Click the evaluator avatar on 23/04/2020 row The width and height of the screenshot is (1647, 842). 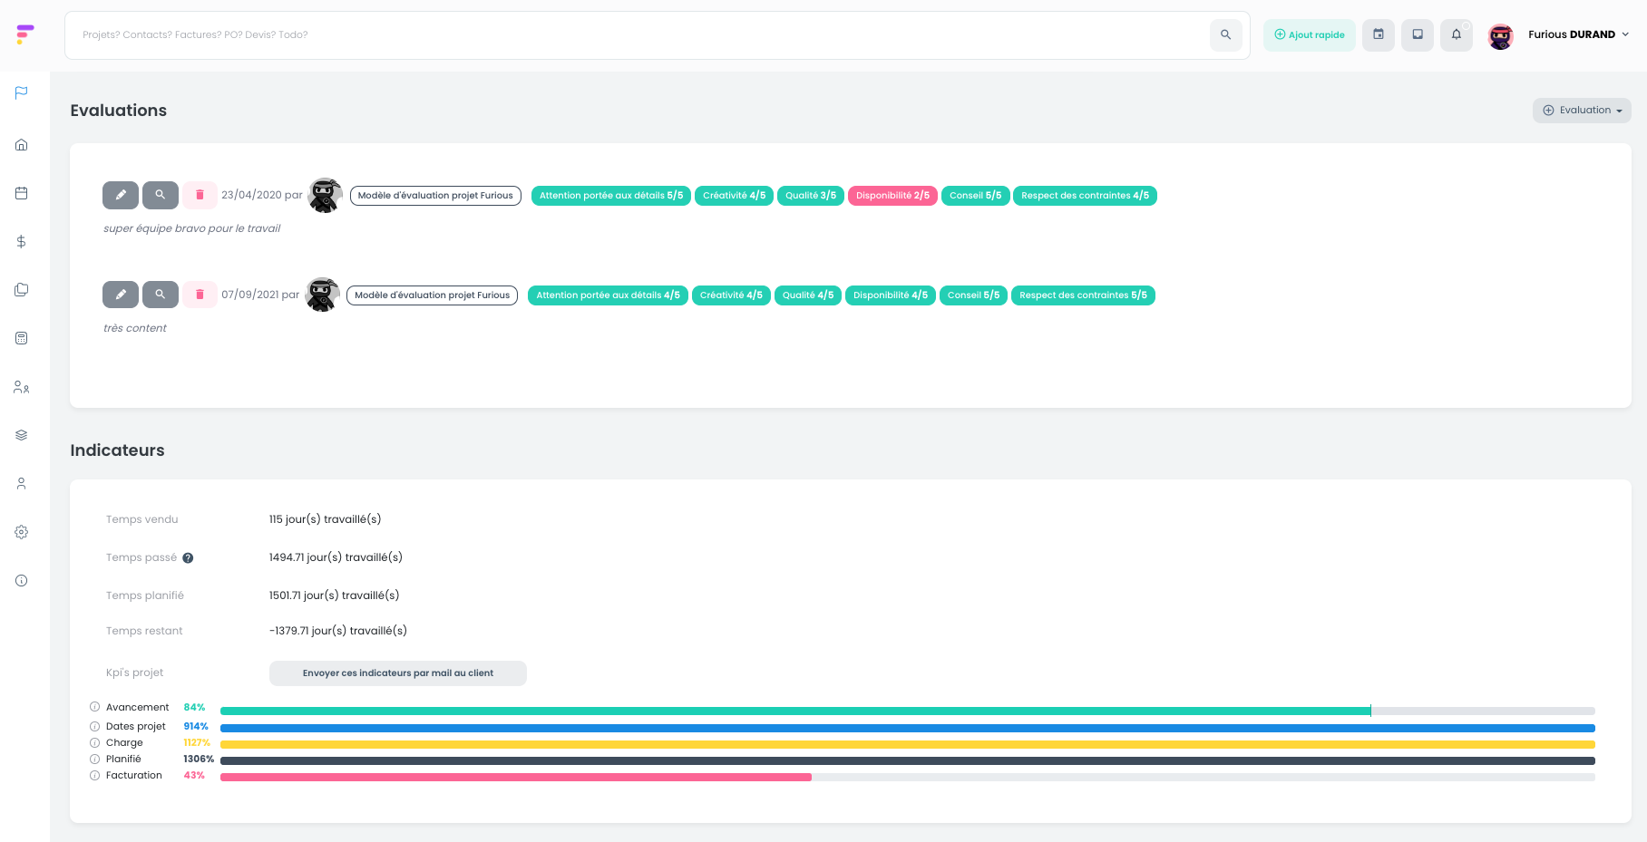tap(326, 195)
